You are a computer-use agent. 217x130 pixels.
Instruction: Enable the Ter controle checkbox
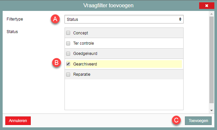tap(68, 43)
